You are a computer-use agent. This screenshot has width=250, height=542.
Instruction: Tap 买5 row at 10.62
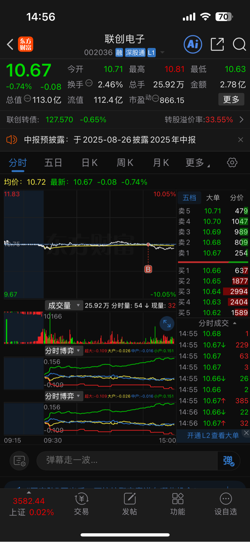point(213,313)
